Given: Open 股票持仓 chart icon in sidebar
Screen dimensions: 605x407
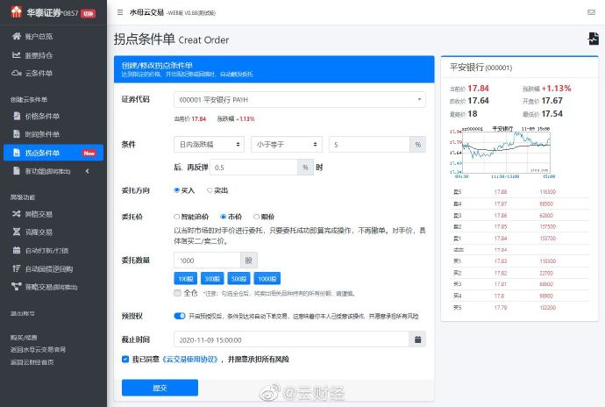Looking at the screenshot, I should click(x=17, y=54).
